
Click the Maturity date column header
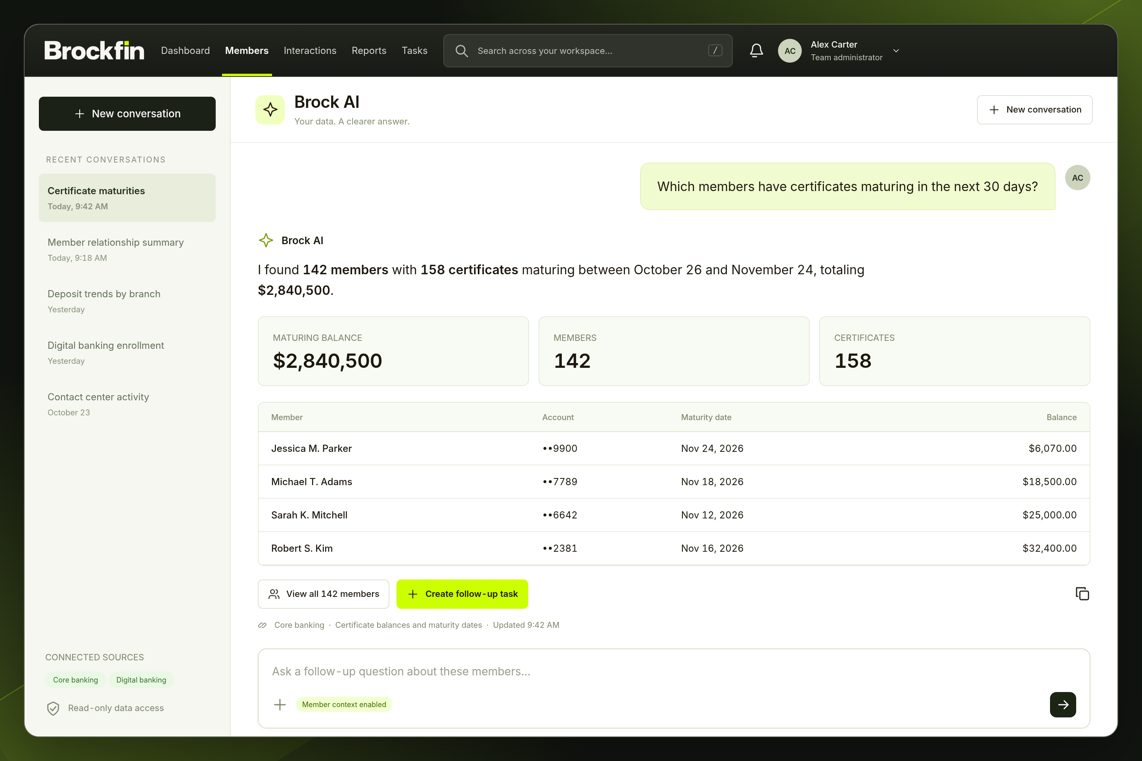click(x=706, y=417)
